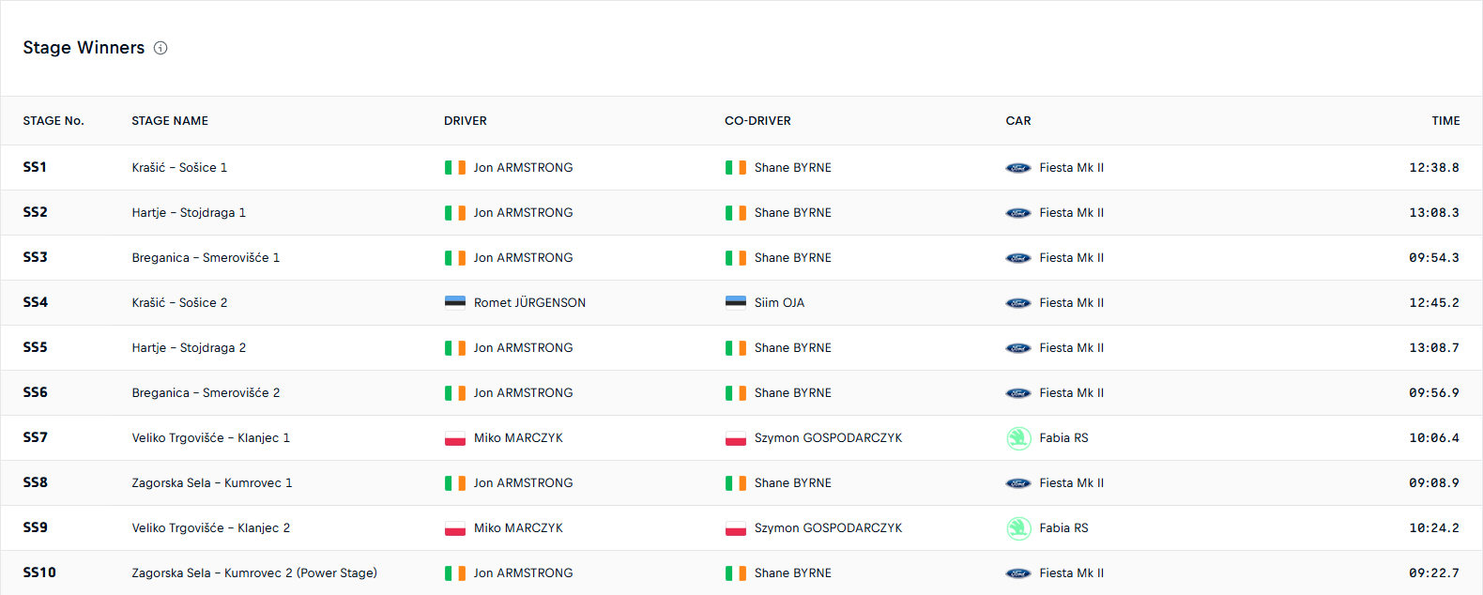The width and height of the screenshot is (1483, 595).
Task: Click the info icon beside Stage Winners
Action: (161, 48)
